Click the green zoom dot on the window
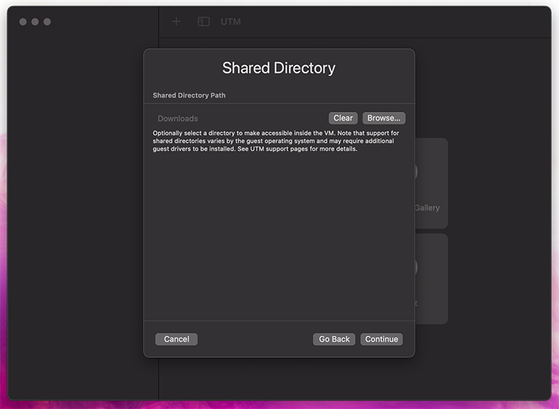 [x=48, y=22]
